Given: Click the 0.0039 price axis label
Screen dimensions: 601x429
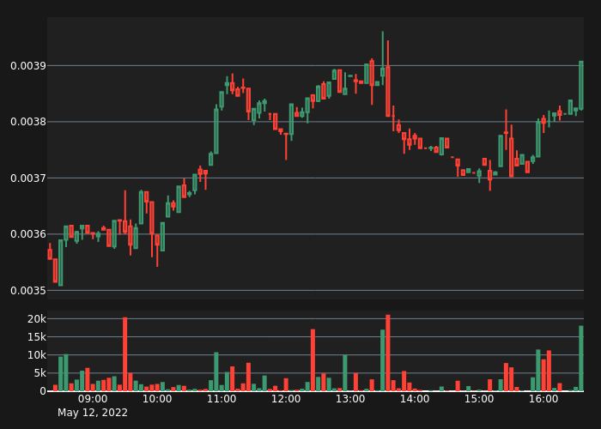Looking at the screenshot, I should pyautogui.click(x=28, y=66).
